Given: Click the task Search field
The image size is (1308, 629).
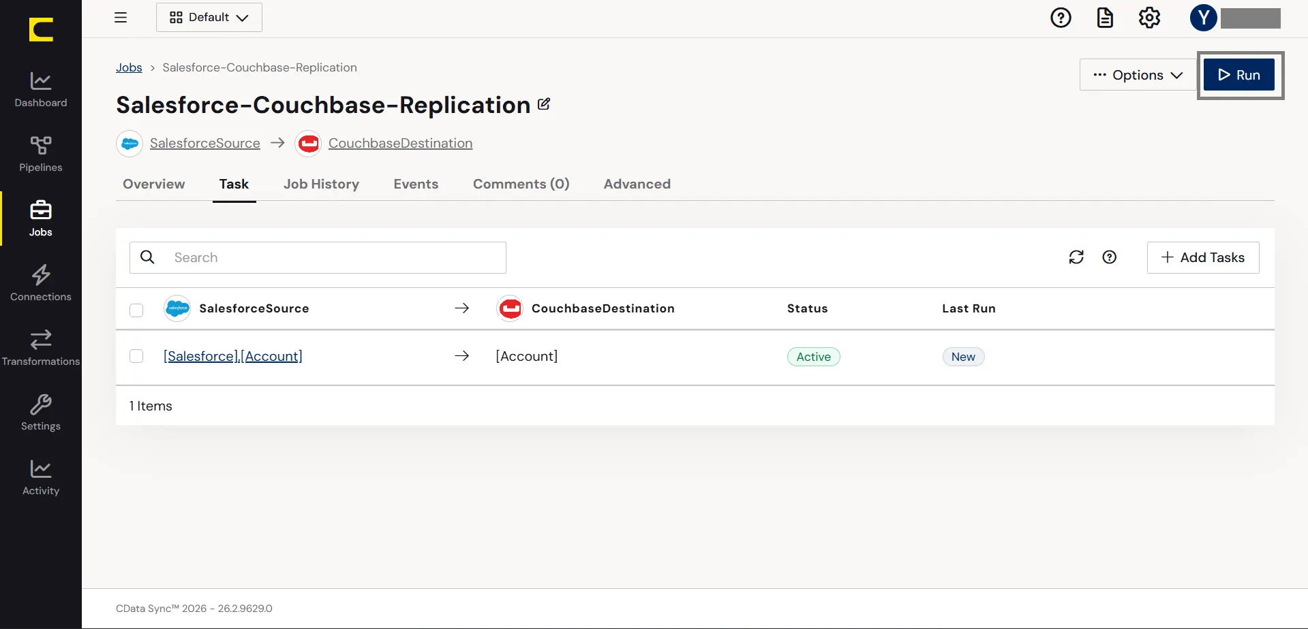Looking at the screenshot, I should [318, 257].
